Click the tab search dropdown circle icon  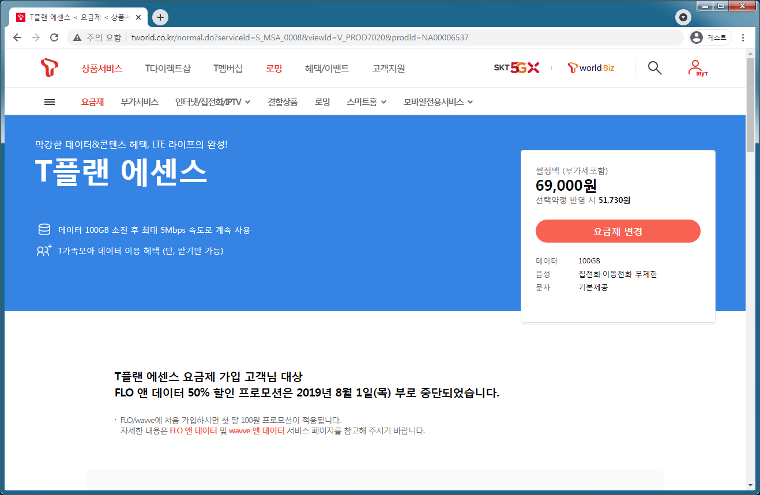tap(683, 17)
